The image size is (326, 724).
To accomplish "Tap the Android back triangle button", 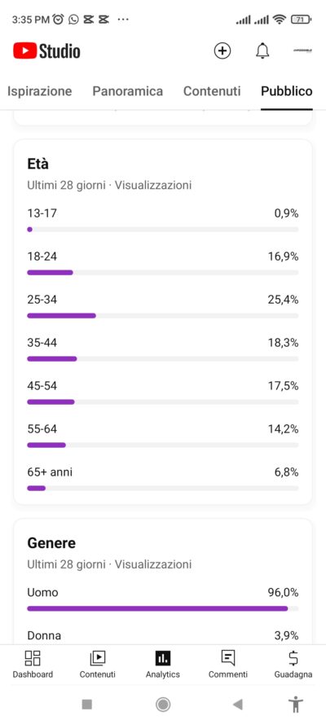I will click(x=238, y=704).
